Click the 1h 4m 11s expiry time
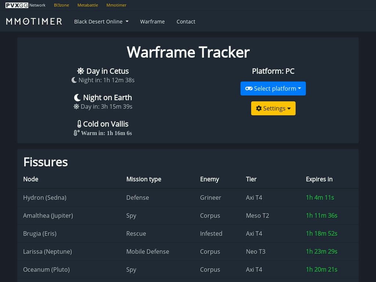The height and width of the screenshot is (282, 376). point(320,198)
